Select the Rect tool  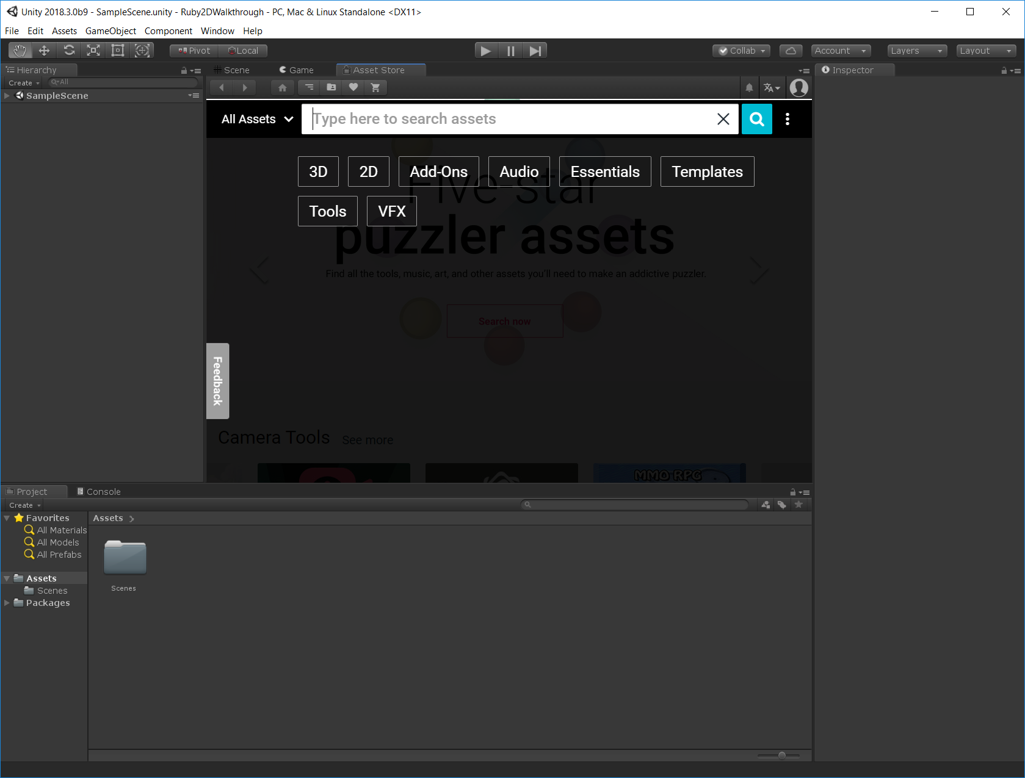[x=118, y=51]
